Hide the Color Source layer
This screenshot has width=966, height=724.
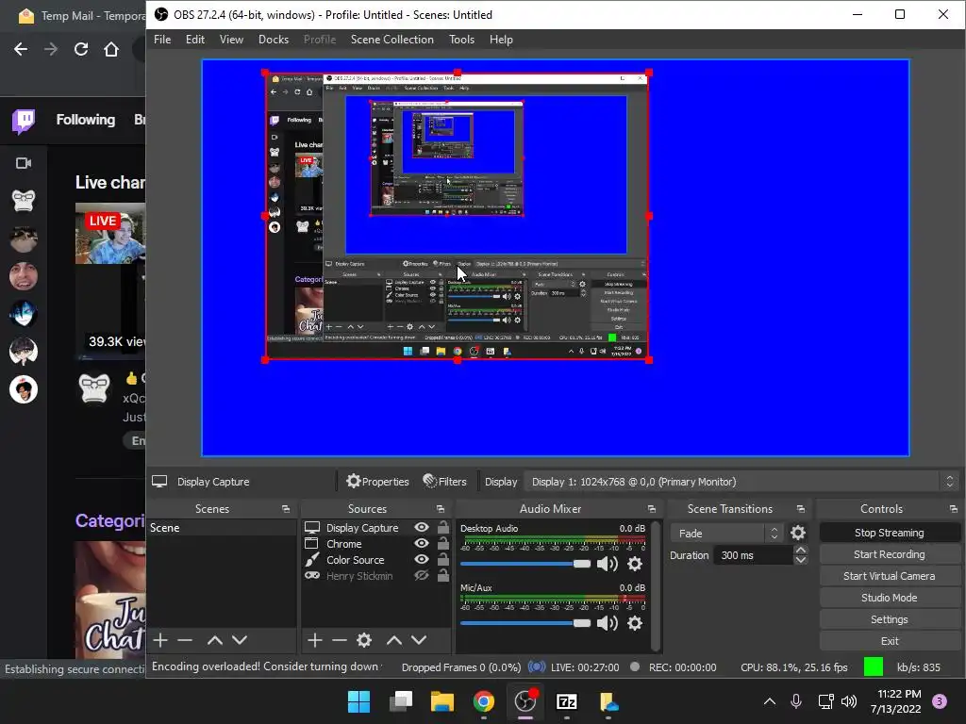click(x=422, y=560)
